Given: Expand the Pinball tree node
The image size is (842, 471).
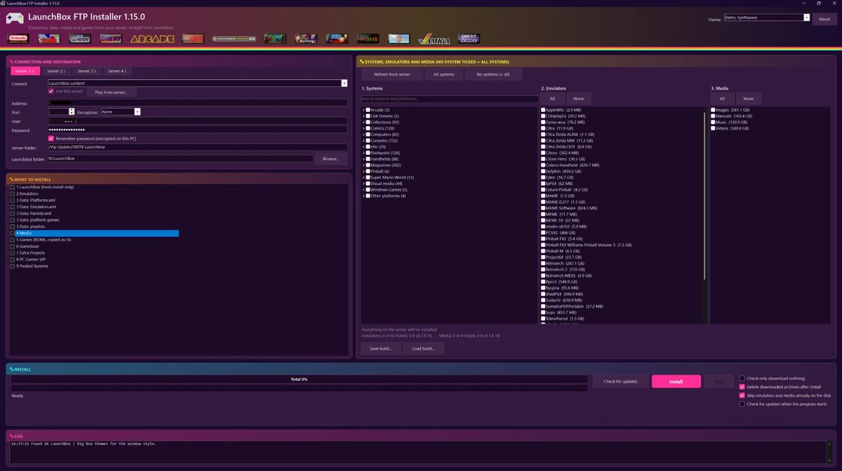Looking at the screenshot, I should [x=363, y=171].
